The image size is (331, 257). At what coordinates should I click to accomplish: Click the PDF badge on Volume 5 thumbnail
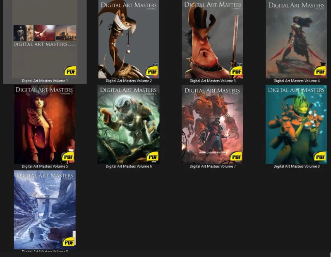(68, 156)
